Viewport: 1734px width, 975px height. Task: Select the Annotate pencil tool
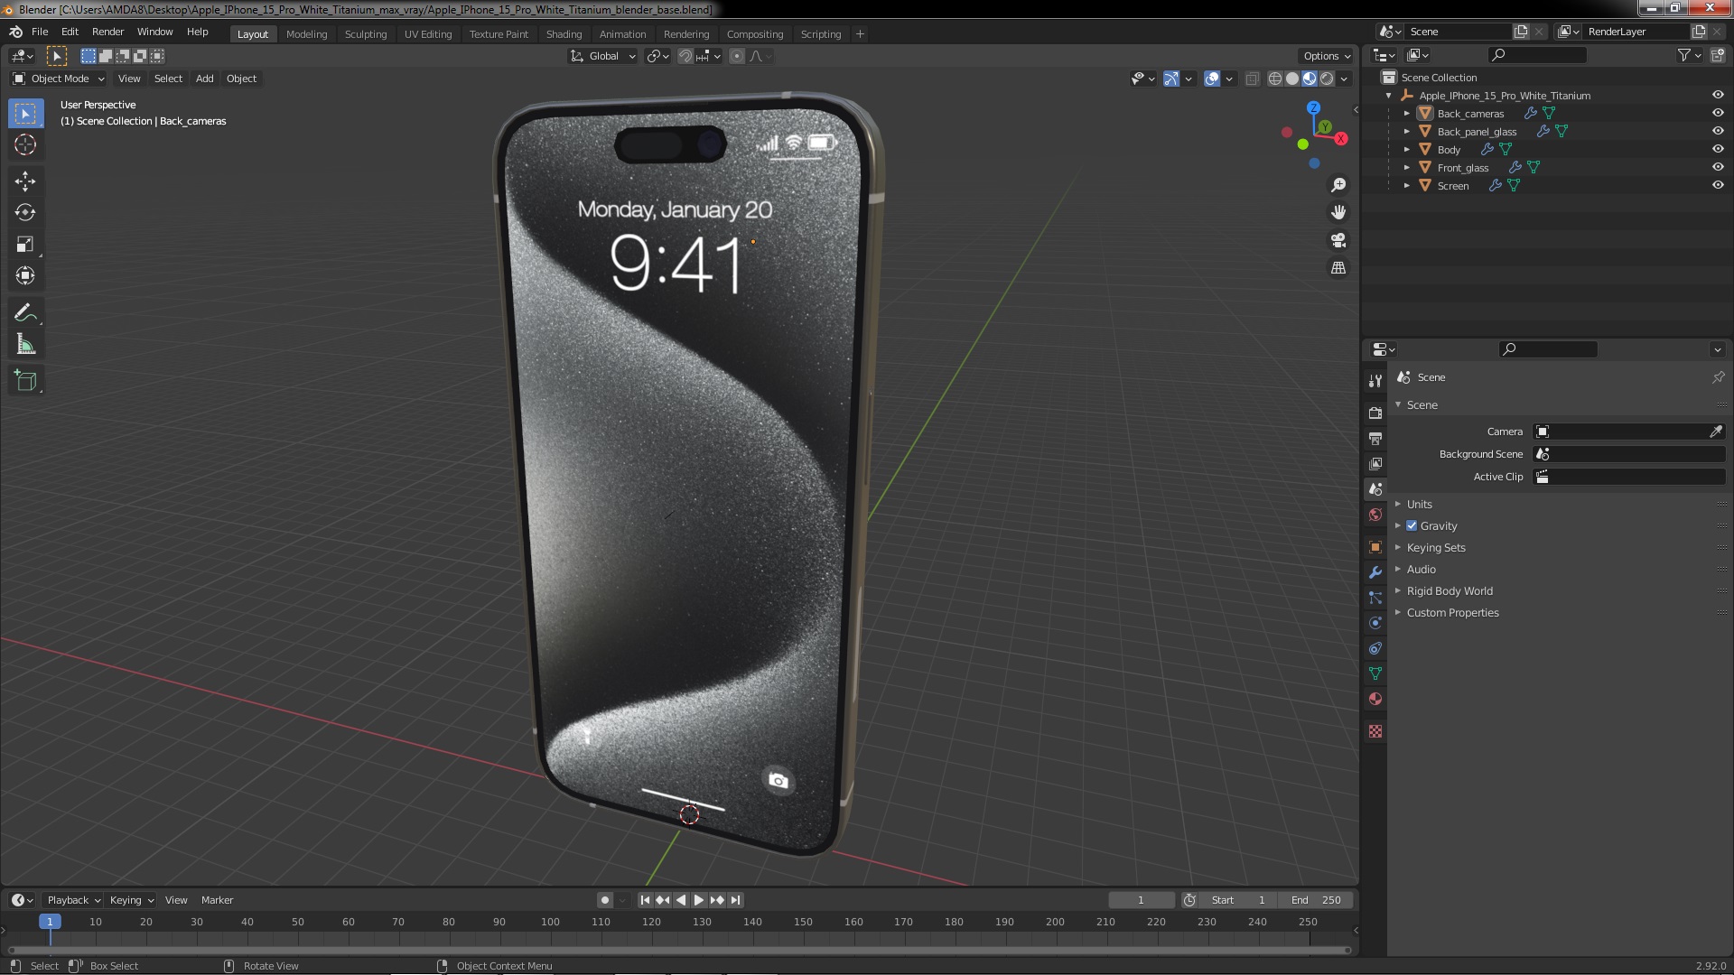pos(25,313)
